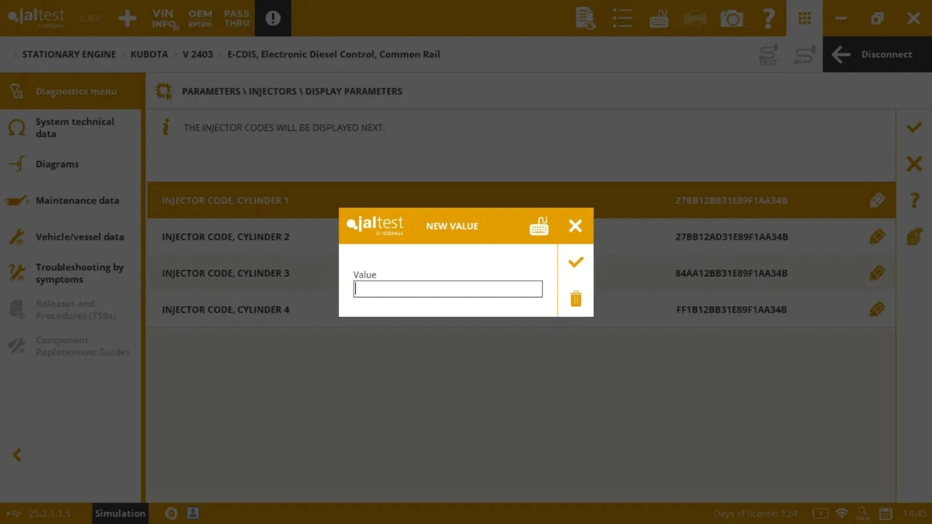The height and width of the screenshot is (524, 932).
Task: Click the Wi-Fi status icon in status bar
Action: (841, 514)
